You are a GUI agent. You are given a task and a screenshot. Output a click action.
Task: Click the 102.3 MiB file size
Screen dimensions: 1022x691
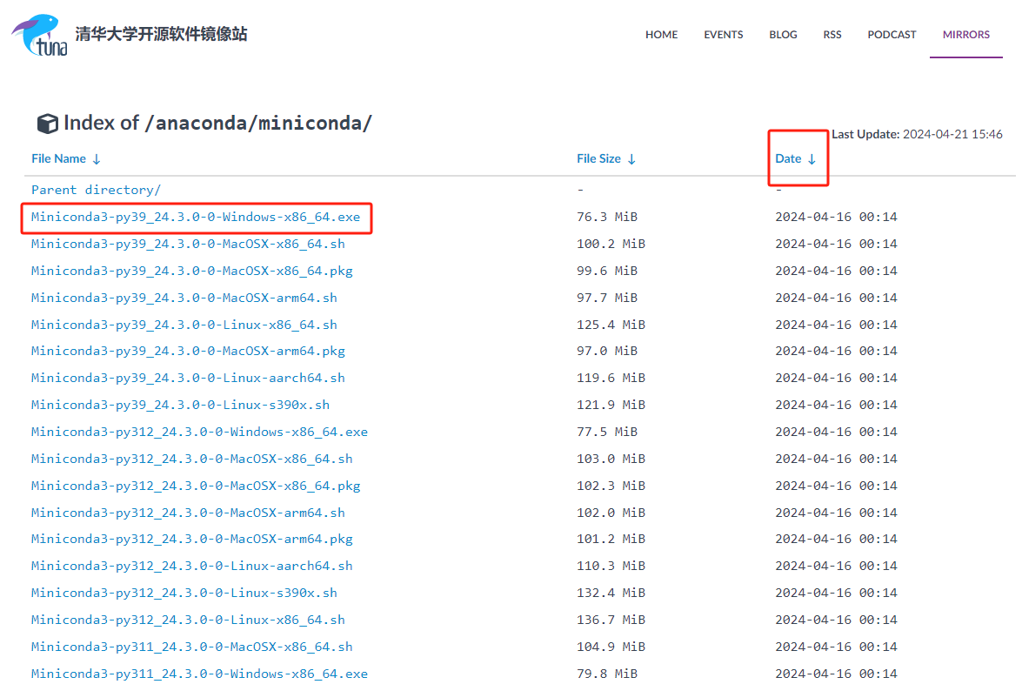pos(611,486)
